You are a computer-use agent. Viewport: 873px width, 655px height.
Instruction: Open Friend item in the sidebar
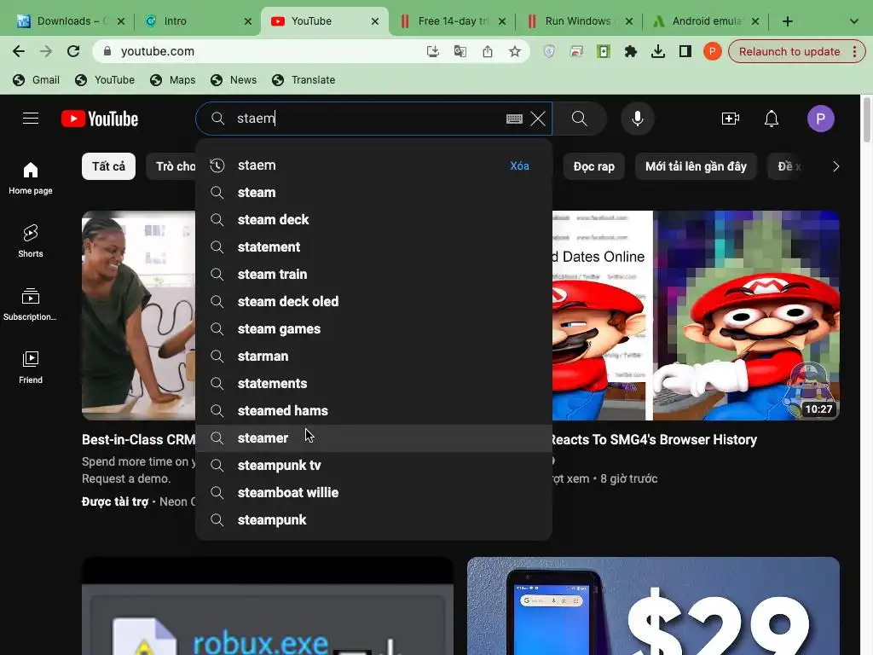pos(31,368)
